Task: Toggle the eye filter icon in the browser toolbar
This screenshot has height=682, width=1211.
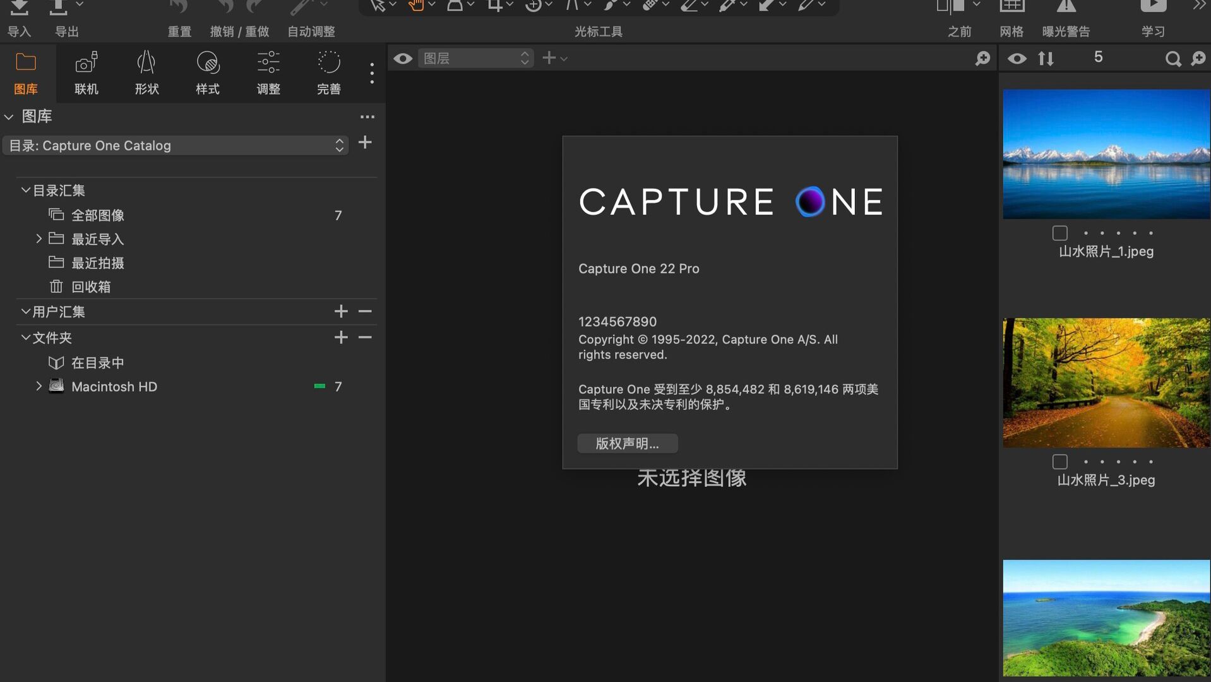Action: tap(1017, 58)
